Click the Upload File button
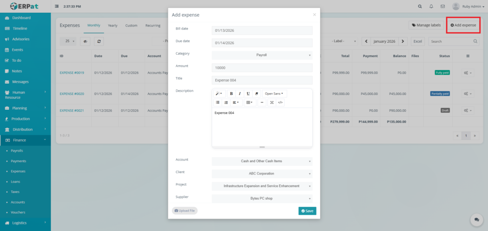This screenshot has height=231, width=488. tap(184, 211)
